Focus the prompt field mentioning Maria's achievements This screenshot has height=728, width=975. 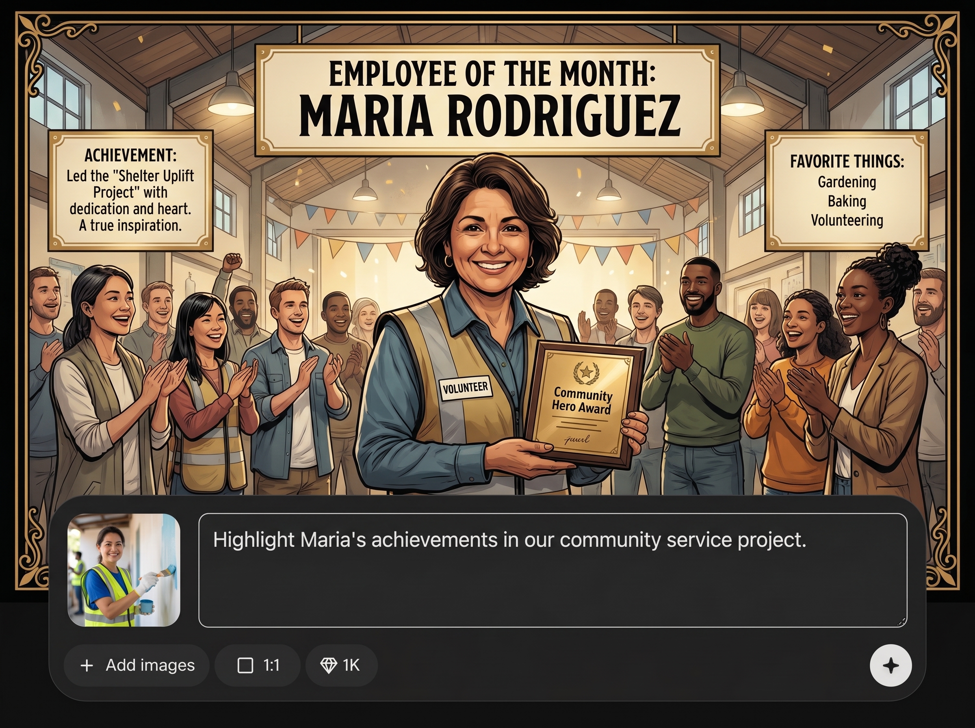click(x=552, y=570)
